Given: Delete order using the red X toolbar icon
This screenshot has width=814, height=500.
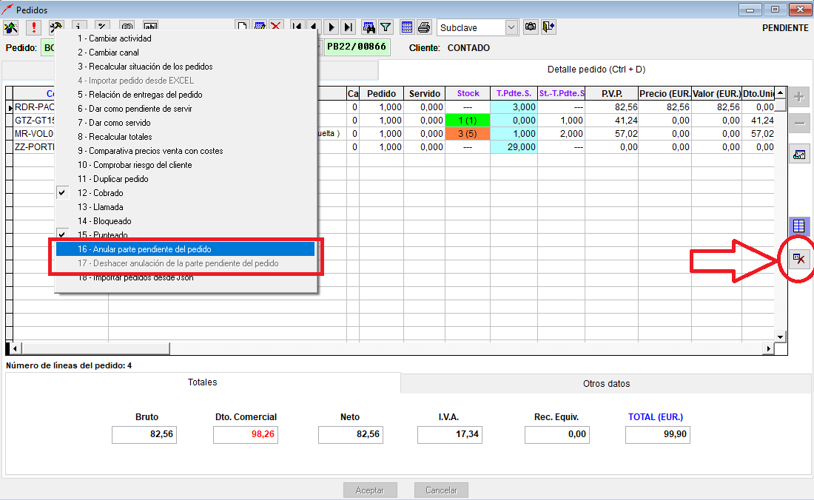Looking at the screenshot, I should pos(276,27).
